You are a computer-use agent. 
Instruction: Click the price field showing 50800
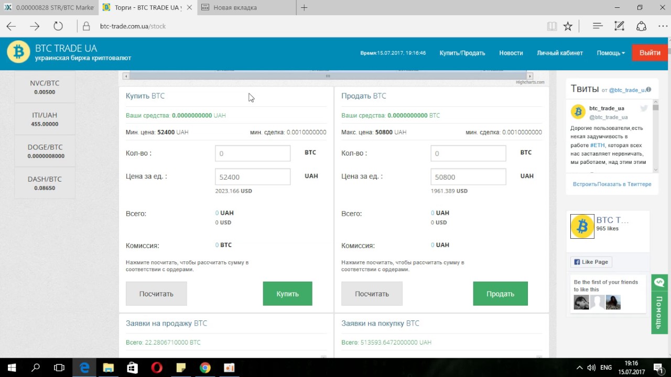(468, 176)
